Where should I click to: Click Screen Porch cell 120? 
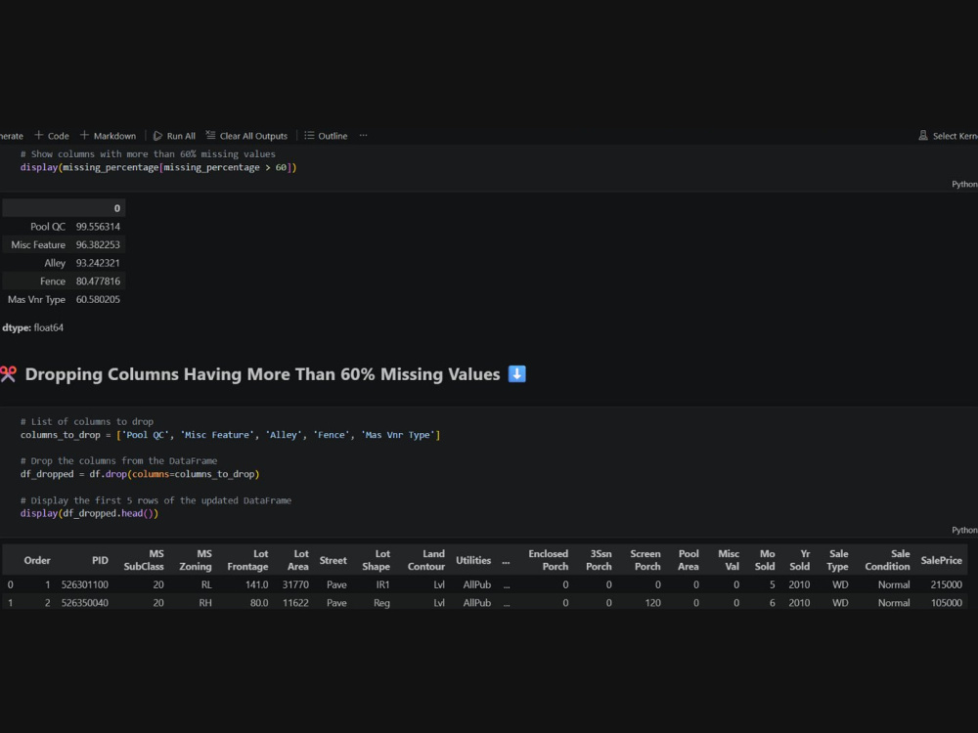pyautogui.click(x=652, y=602)
